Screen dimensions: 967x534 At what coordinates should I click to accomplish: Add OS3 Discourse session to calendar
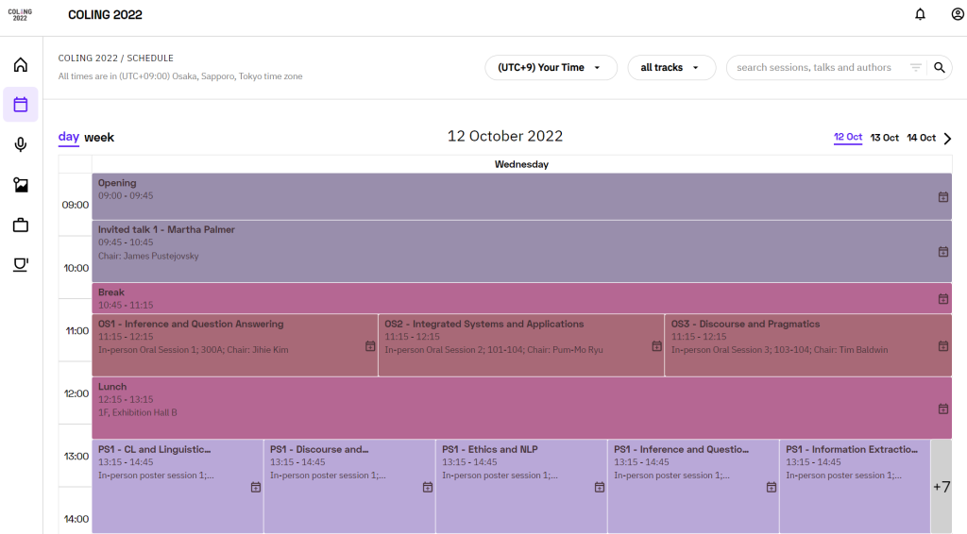(943, 346)
